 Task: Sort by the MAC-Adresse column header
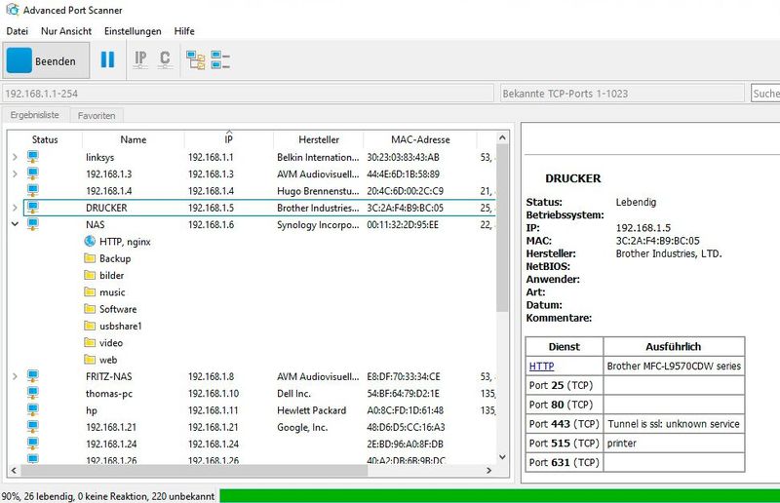pyautogui.click(x=420, y=139)
